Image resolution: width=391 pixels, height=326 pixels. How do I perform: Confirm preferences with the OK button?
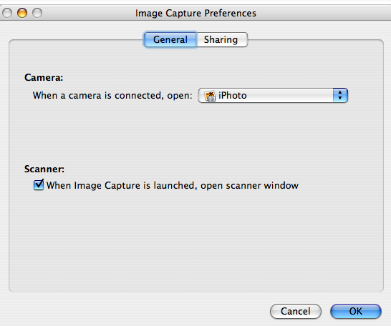pyautogui.click(x=356, y=311)
